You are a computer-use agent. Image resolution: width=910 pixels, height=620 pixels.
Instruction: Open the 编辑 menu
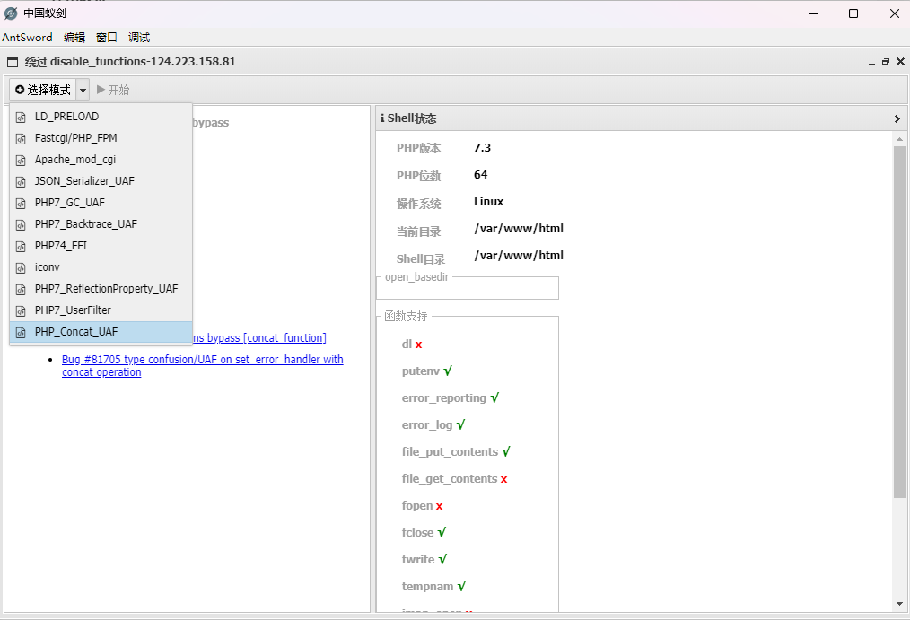pos(74,38)
